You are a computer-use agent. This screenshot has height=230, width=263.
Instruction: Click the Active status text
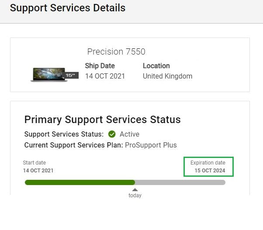point(129,134)
